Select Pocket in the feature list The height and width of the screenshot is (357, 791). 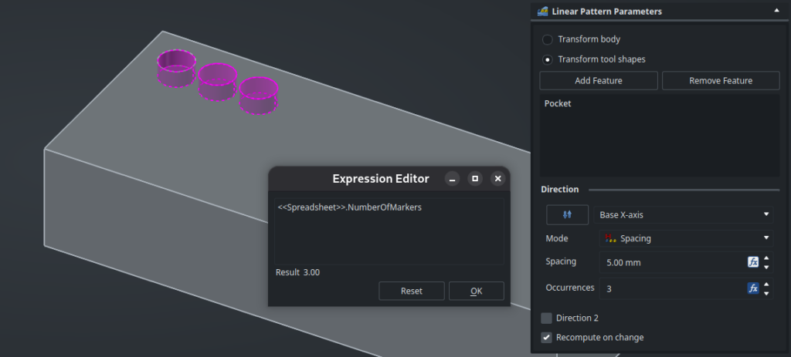[x=558, y=103]
